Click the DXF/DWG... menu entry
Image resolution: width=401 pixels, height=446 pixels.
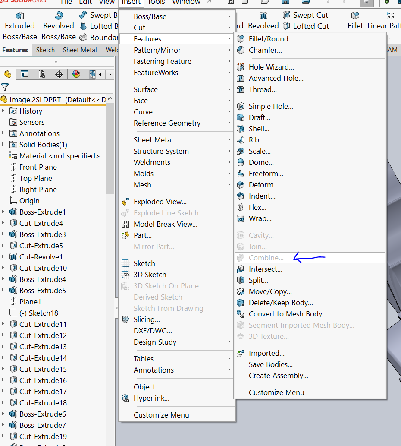point(177,331)
